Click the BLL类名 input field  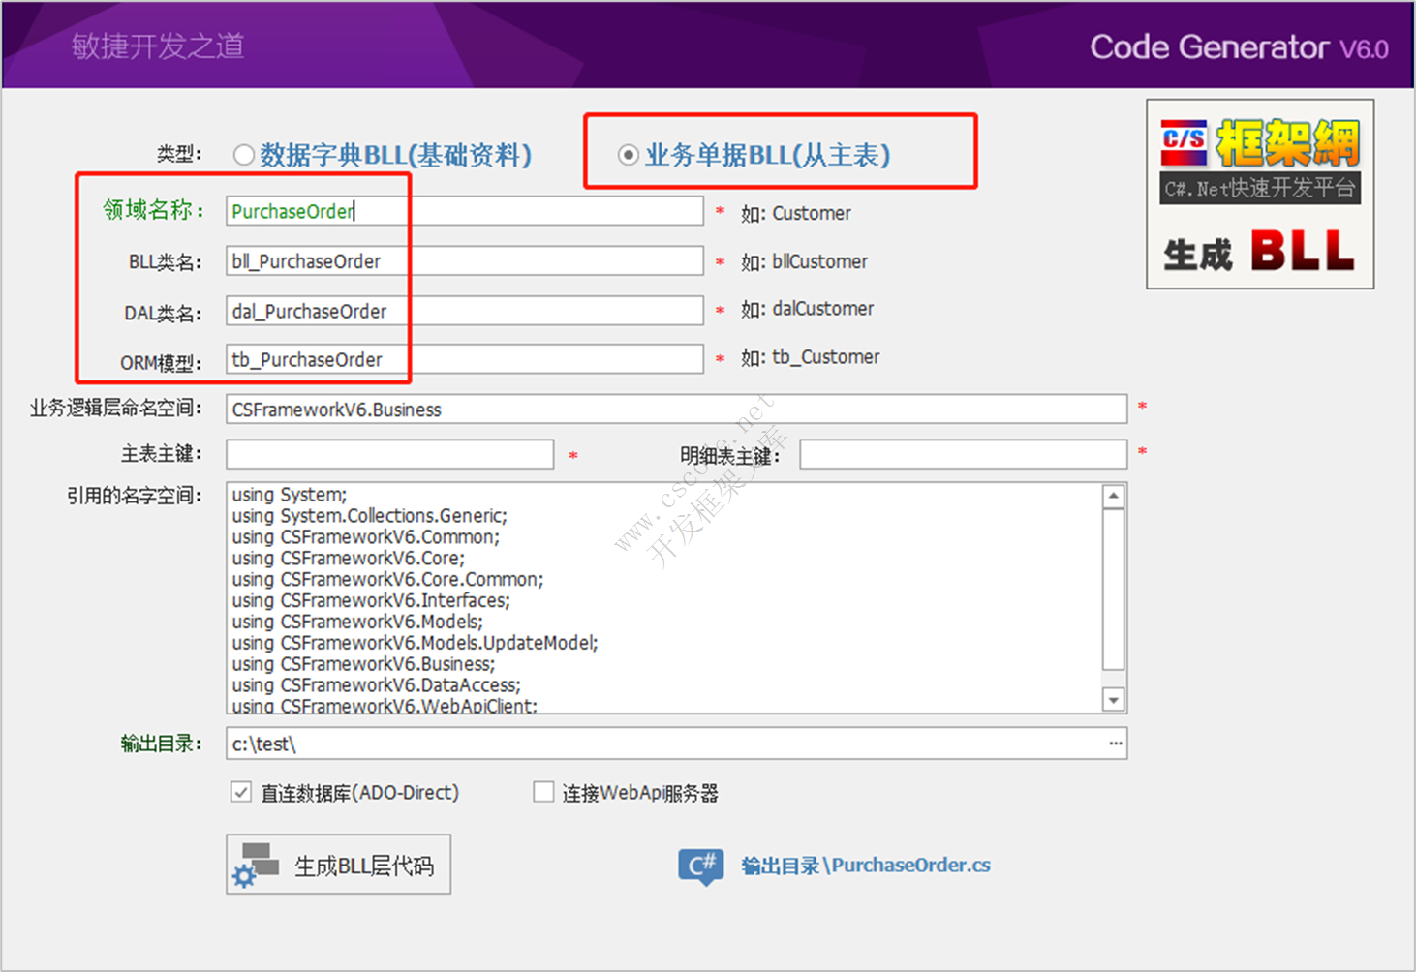tap(465, 261)
